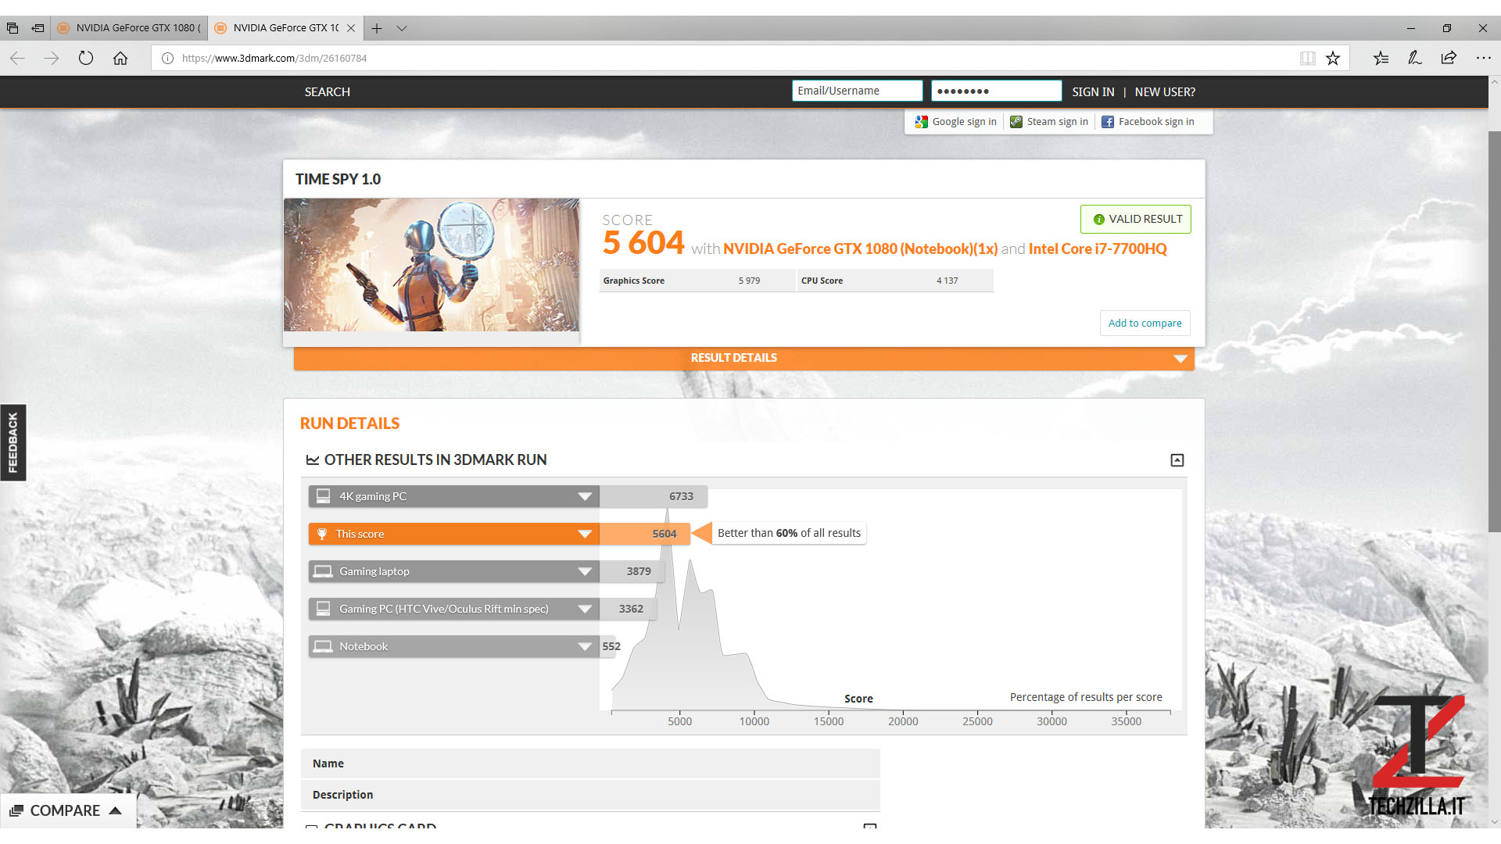Click the Make a Web Note pen icon
Image resolution: width=1501 pixels, height=844 pixels.
pos(1414,58)
